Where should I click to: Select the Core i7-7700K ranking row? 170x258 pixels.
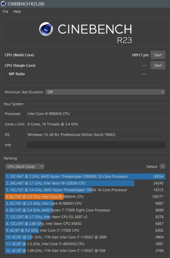point(85,230)
